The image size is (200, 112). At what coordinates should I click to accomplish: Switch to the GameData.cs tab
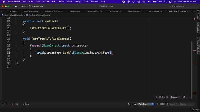click(75, 11)
